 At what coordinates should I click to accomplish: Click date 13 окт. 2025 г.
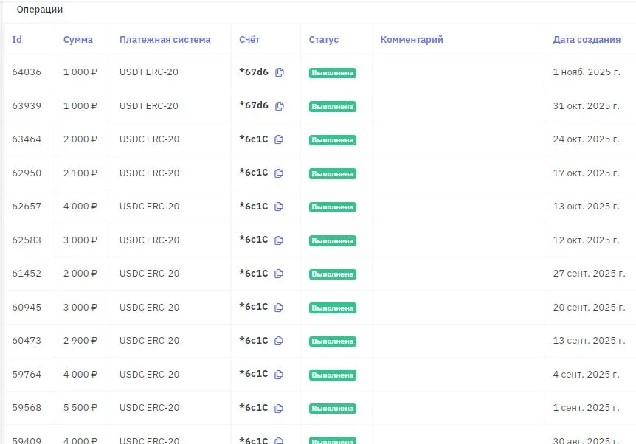(586, 207)
